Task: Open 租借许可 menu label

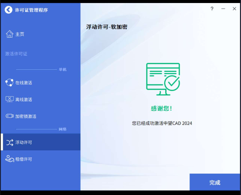Action: (x=24, y=159)
